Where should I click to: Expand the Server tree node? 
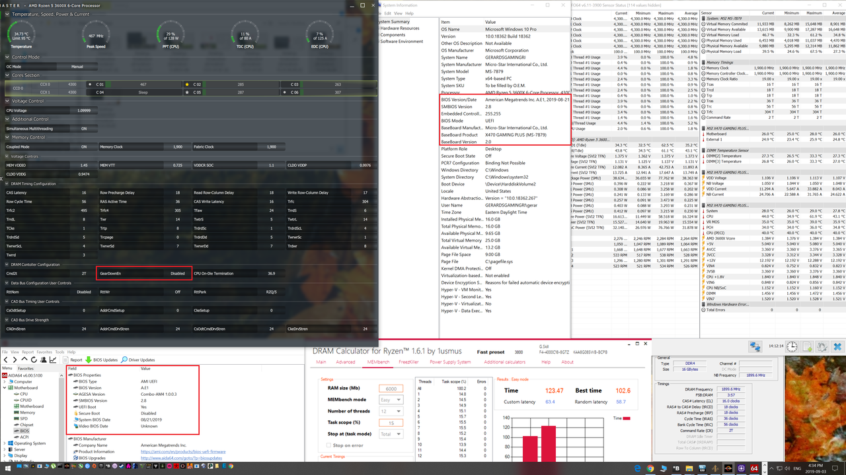[5, 449]
